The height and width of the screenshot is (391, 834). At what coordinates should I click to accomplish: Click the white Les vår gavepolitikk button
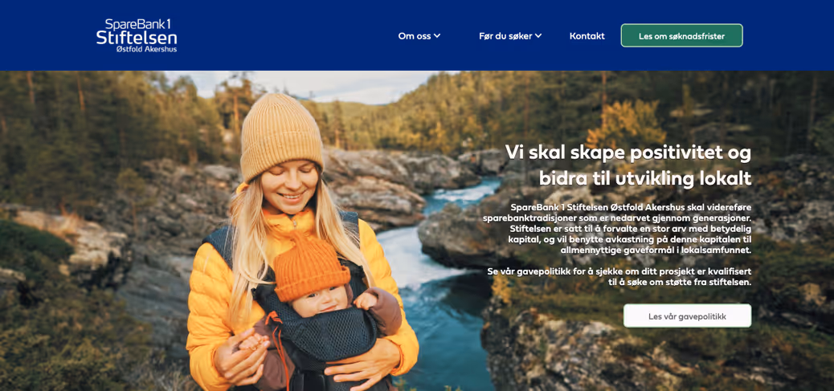687,316
